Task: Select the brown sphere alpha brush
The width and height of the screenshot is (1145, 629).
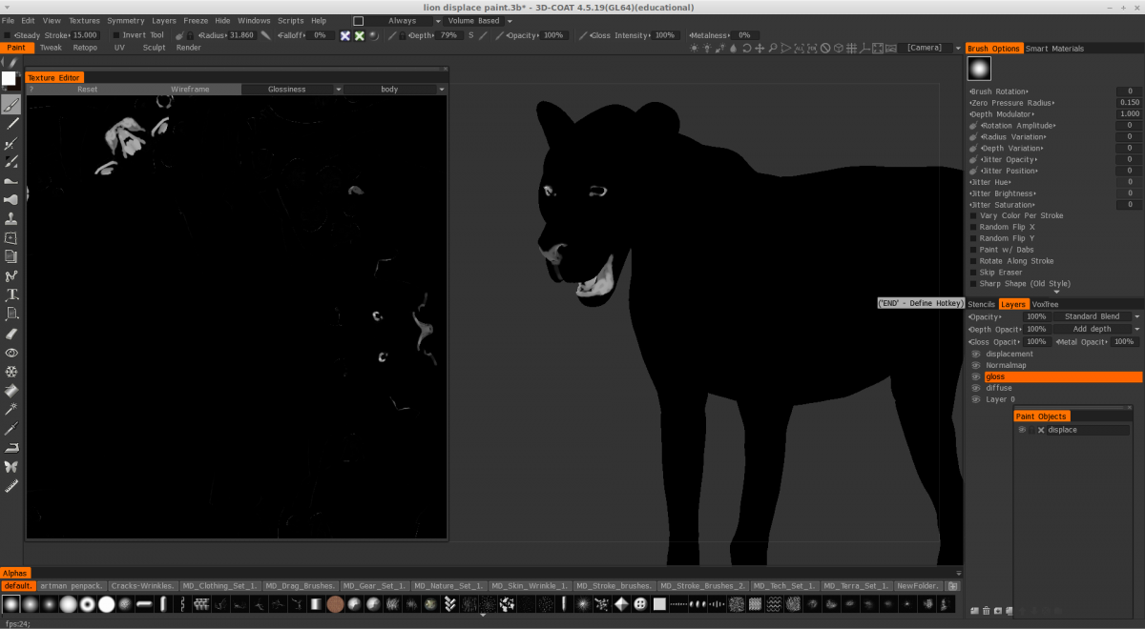Action: click(335, 604)
